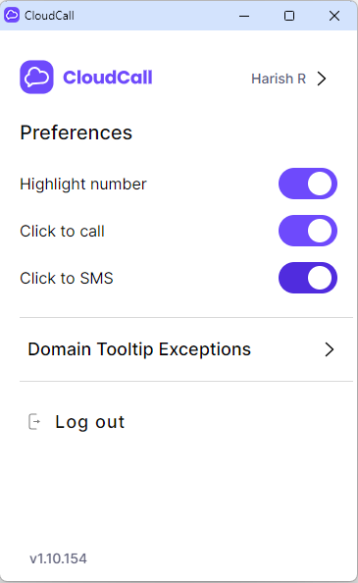Image resolution: width=358 pixels, height=583 pixels.
Task: Open the Harish R profile name
Action: pyautogui.click(x=279, y=79)
